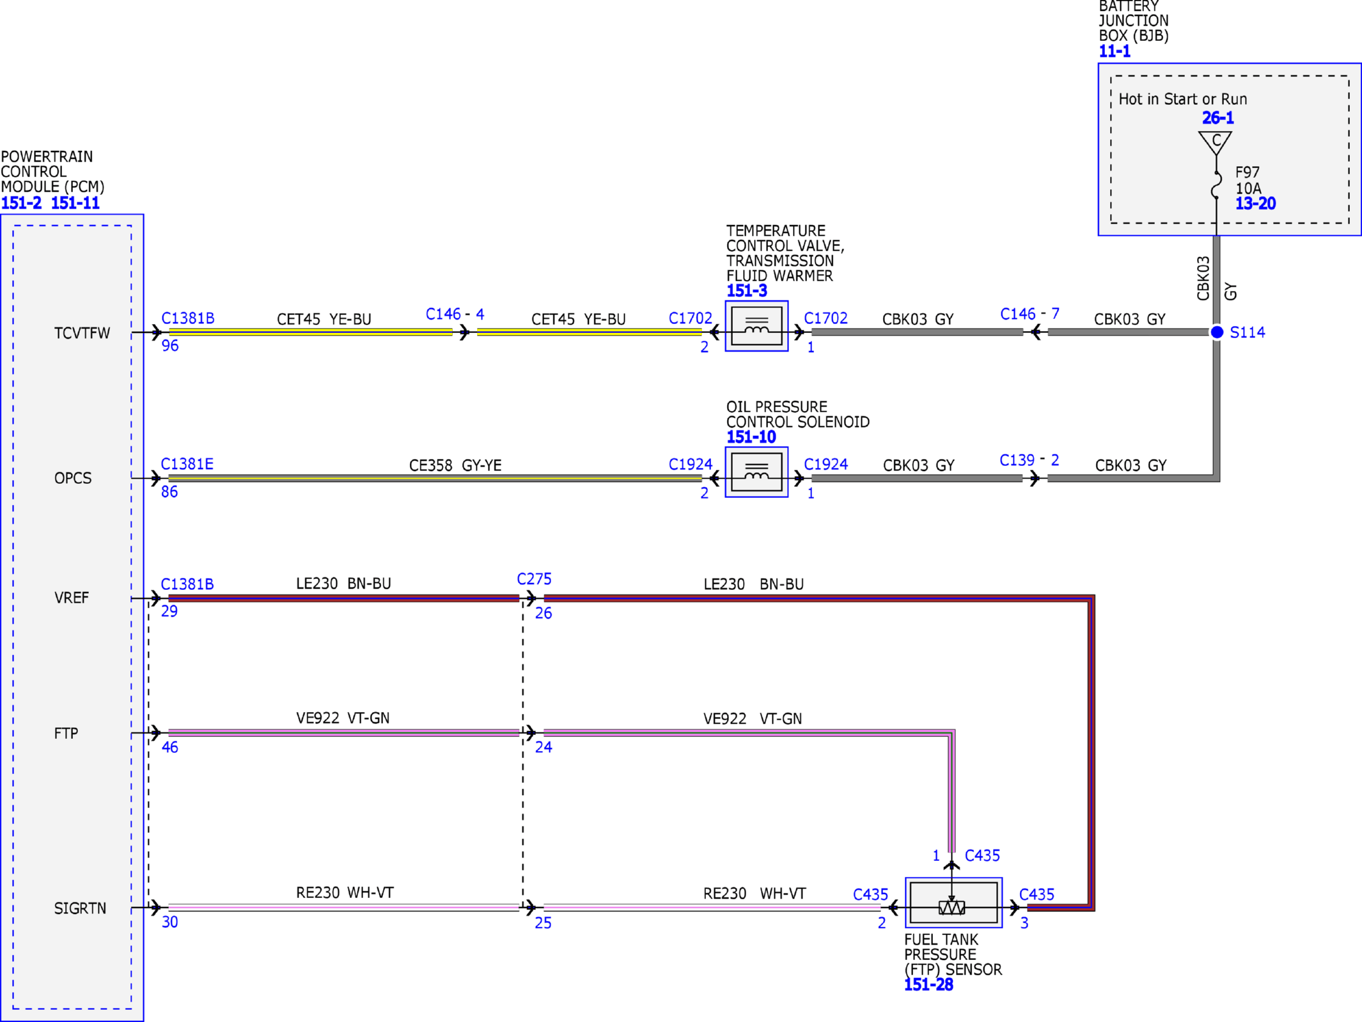The height and width of the screenshot is (1022, 1362).
Task: Click pin number 96 at TCVTFW
Action: tap(170, 346)
